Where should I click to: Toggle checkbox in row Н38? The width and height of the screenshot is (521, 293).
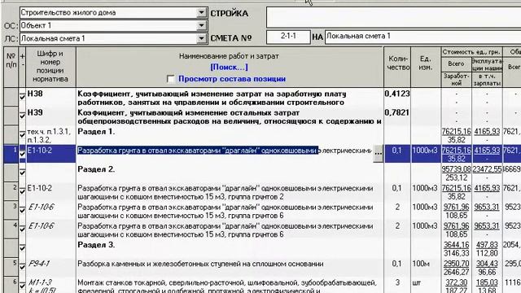point(22,97)
